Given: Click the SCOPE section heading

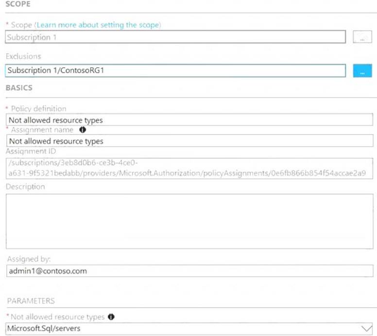Looking at the screenshot, I should [18, 4].
